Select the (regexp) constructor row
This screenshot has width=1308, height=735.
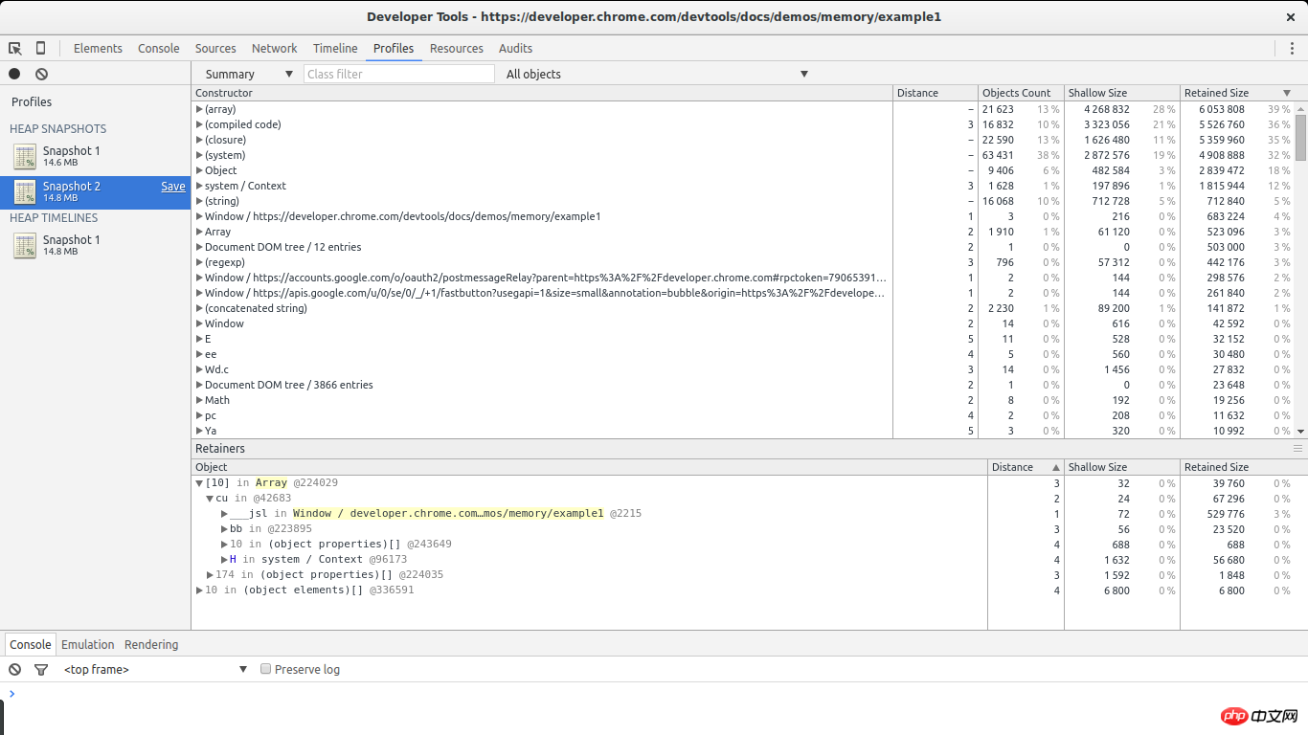coord(743,262)
